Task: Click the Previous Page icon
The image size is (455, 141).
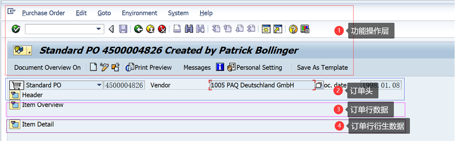Action: coord(228,29)
